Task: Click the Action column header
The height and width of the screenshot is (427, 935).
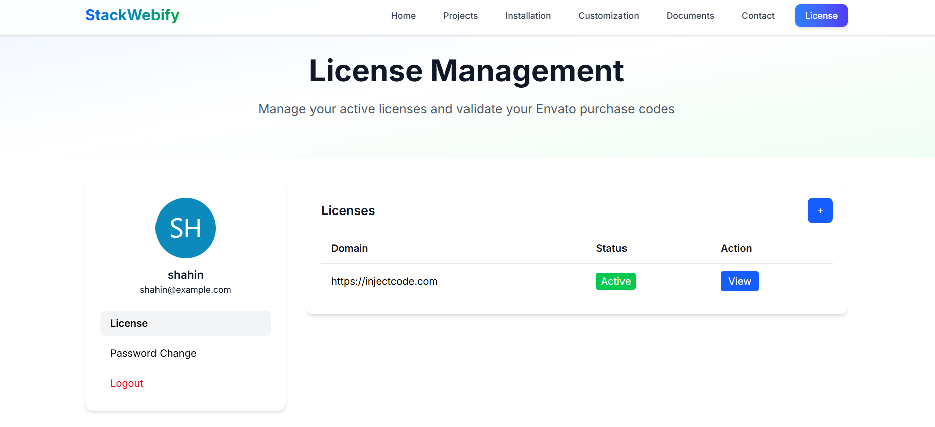Action: coord(736,248)
